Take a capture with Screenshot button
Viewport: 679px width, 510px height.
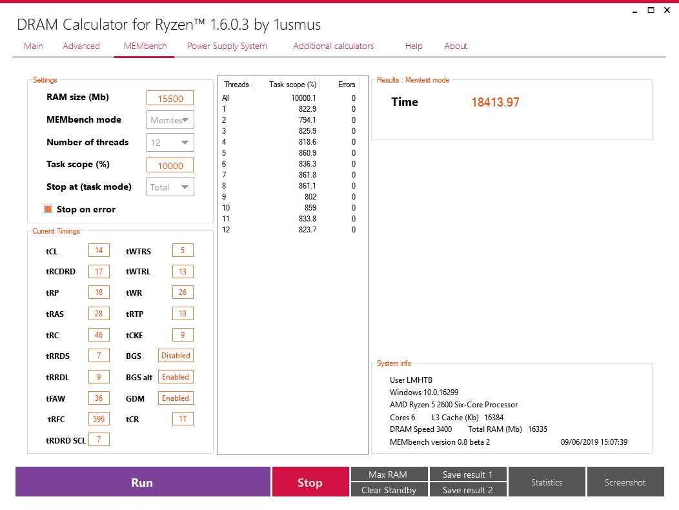pyautogui.click(x=625, y=482)
